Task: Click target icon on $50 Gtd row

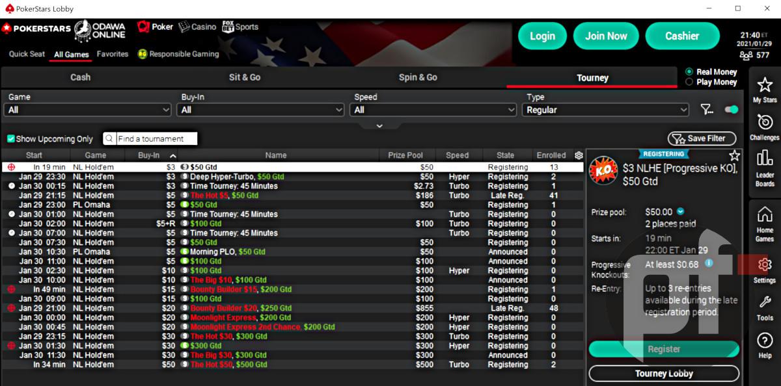Action: (11, 167)
